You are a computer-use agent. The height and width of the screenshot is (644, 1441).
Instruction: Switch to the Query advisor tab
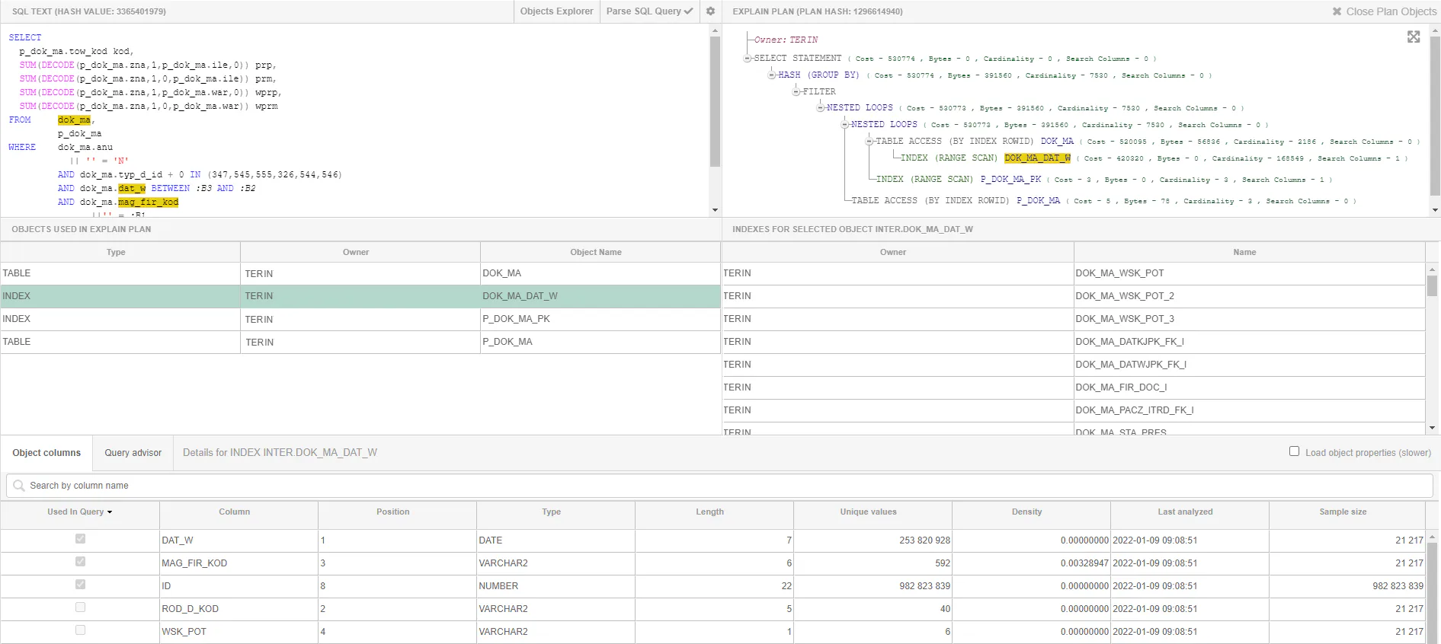[x=133, y=453]
